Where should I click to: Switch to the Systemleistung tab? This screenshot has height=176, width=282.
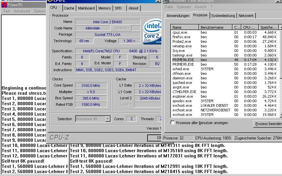click(x=223, y=16)
